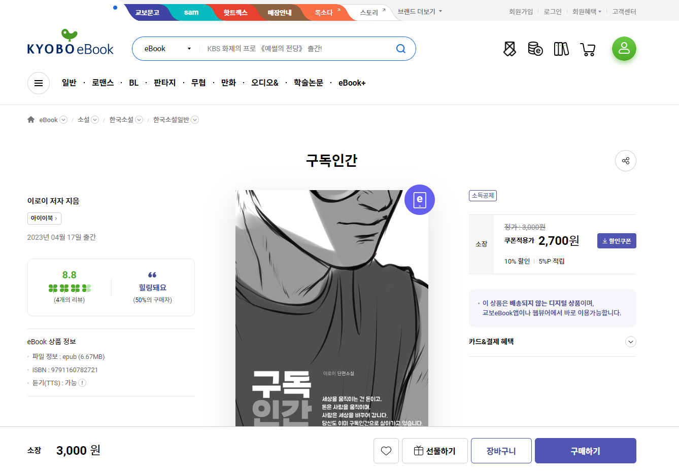Click the heart wishlist button
The image size is (679, 474).
[x=386, y=451]
